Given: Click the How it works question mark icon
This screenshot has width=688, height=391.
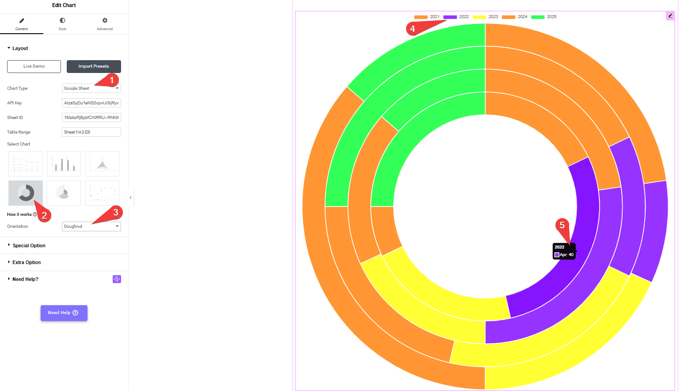Looking at the screenshot, I should (35, 215).
